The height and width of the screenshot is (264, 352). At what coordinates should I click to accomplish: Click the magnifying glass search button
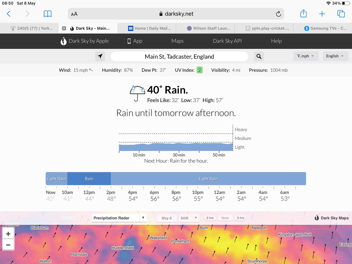pos(259,56)
